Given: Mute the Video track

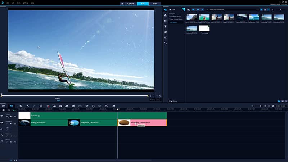Looking at the screenshot, I should click(x=11, y=117).
